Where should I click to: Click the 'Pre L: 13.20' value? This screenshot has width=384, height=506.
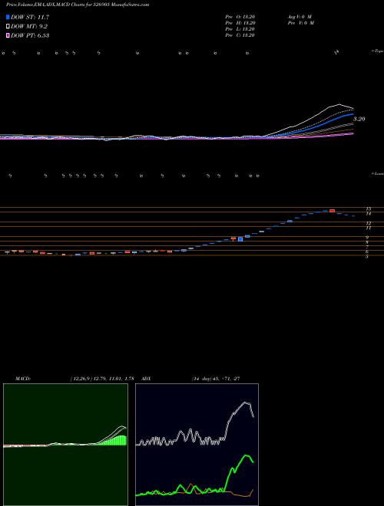pos(240,29)
